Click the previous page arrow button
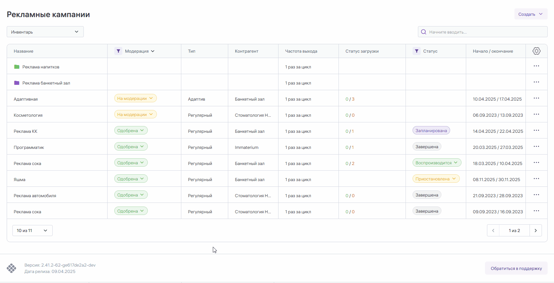Viewport: 554px width, 283px height. pyautogui.click(x=493, y=230)
